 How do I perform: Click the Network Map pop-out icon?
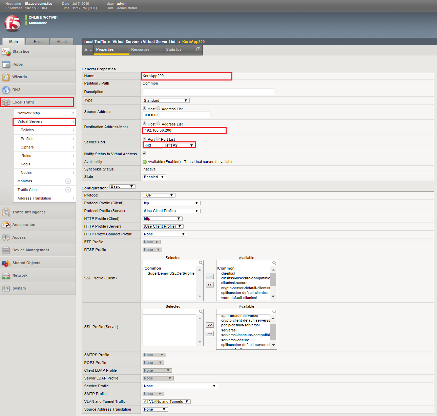coord(73,113)
